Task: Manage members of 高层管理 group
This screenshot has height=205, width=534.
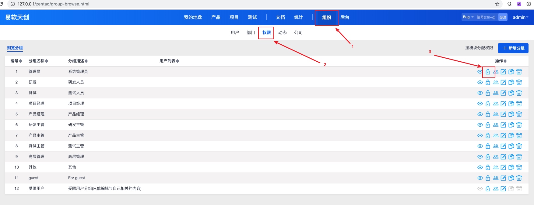Action: coord(496,157)
